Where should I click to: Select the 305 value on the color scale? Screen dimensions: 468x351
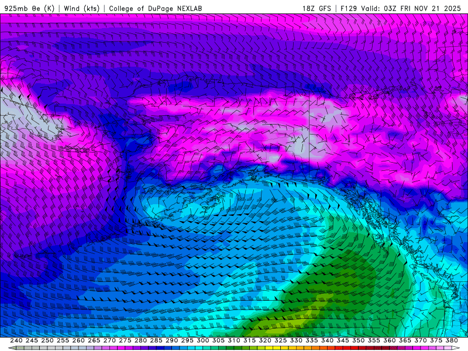click(x=218, y=340)
